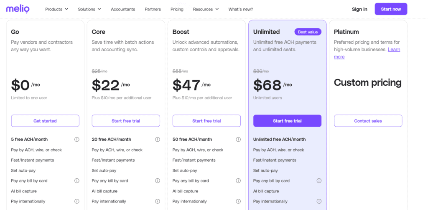
Task: Click the Core plan heading
Action: (x=98, y=32)
